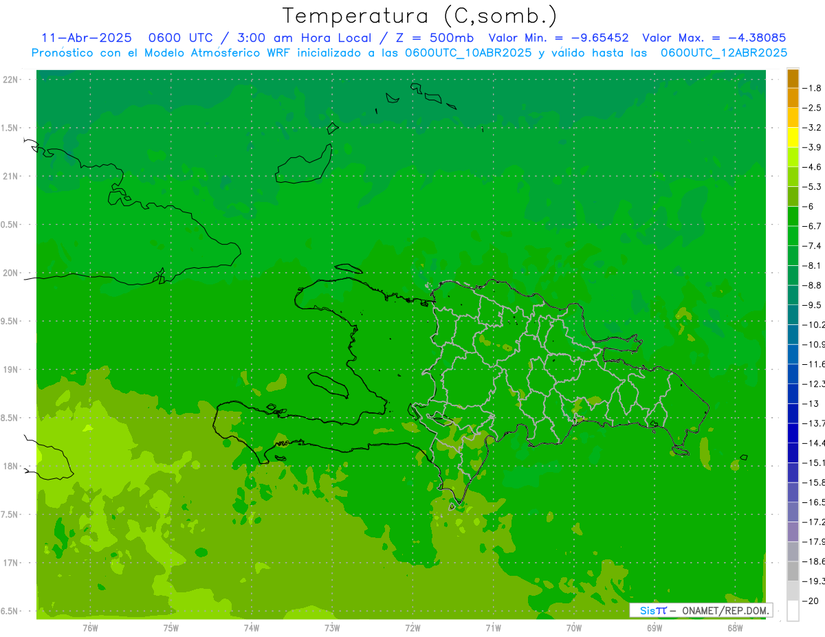Click the "74W" longitude label
Image resolution: width=825 pixels, height=637 pixels.
252,627
